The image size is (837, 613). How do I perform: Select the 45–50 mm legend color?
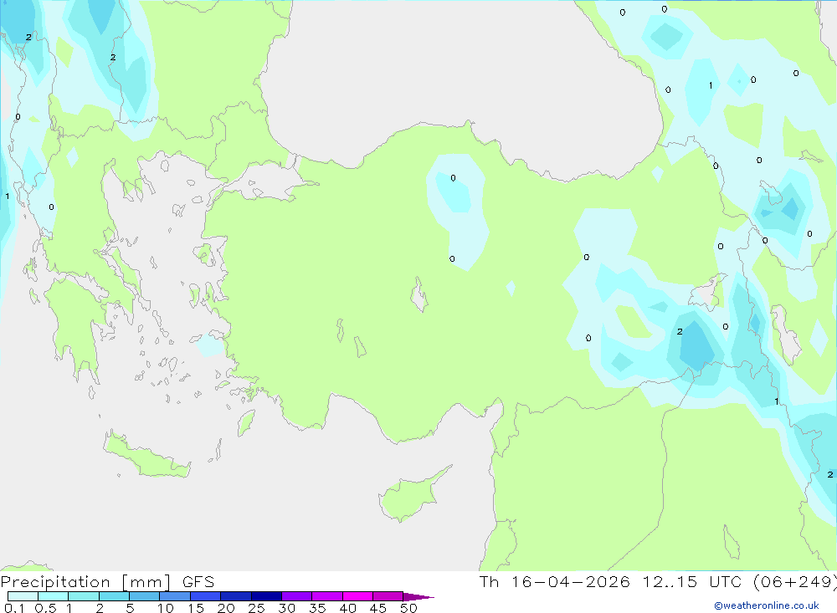click(x=388, y=596)
